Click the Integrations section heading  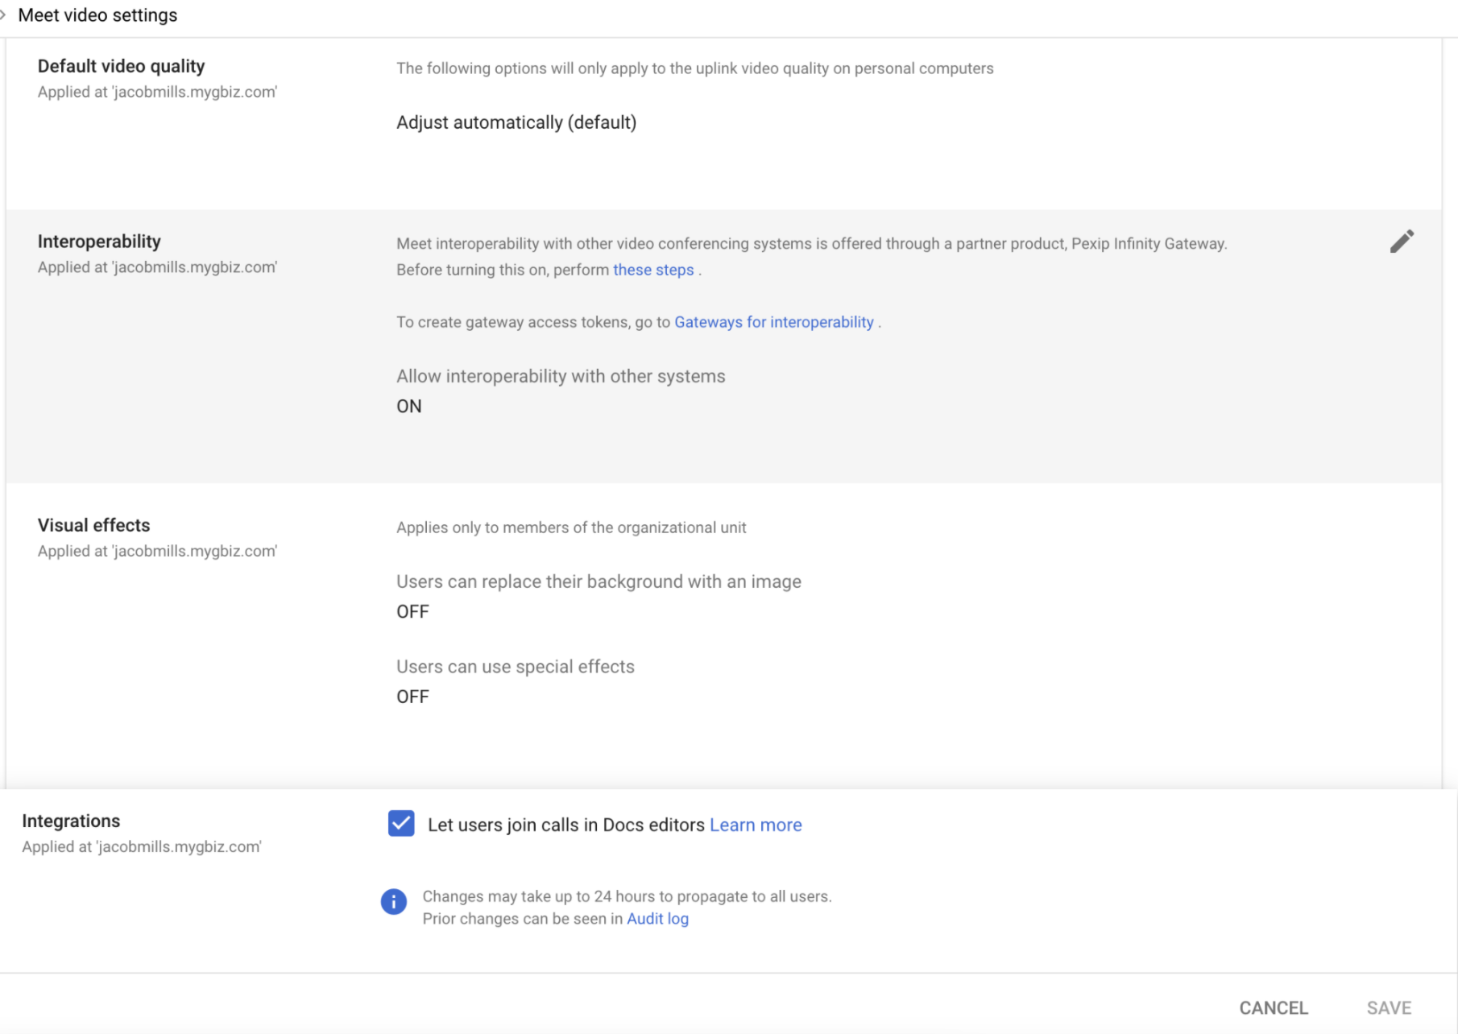pyautogui.click(x=71, y=821)
